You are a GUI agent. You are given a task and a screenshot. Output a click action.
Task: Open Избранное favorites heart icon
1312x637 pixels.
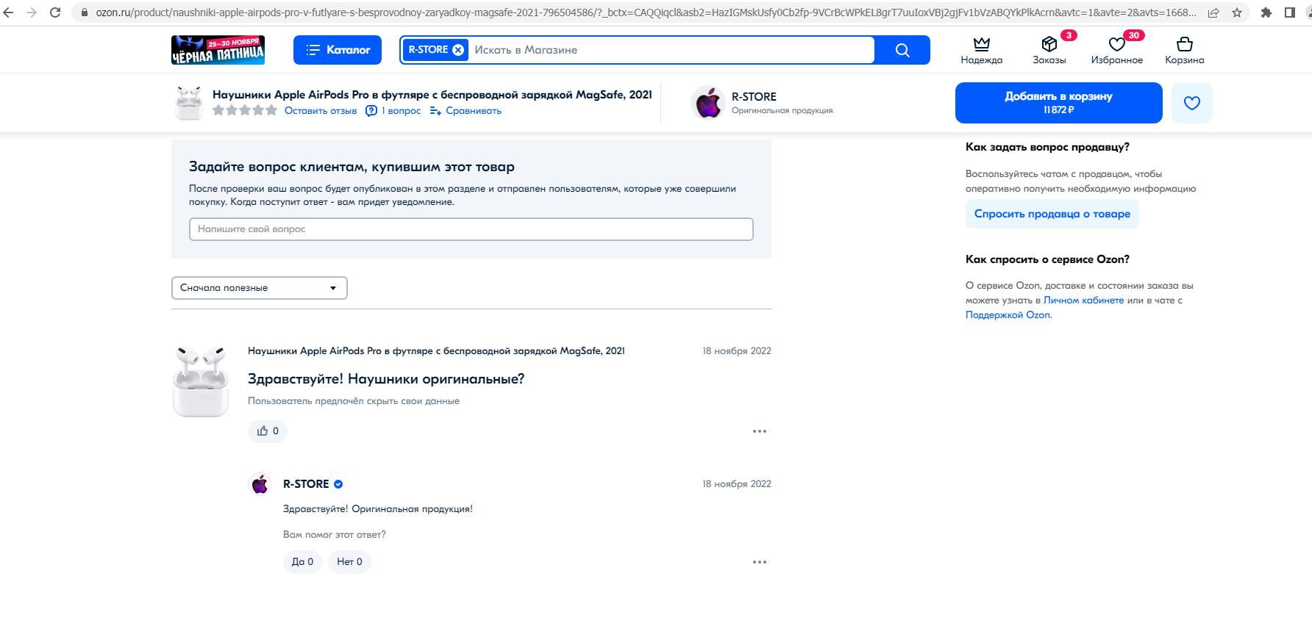coord(1116,50)
